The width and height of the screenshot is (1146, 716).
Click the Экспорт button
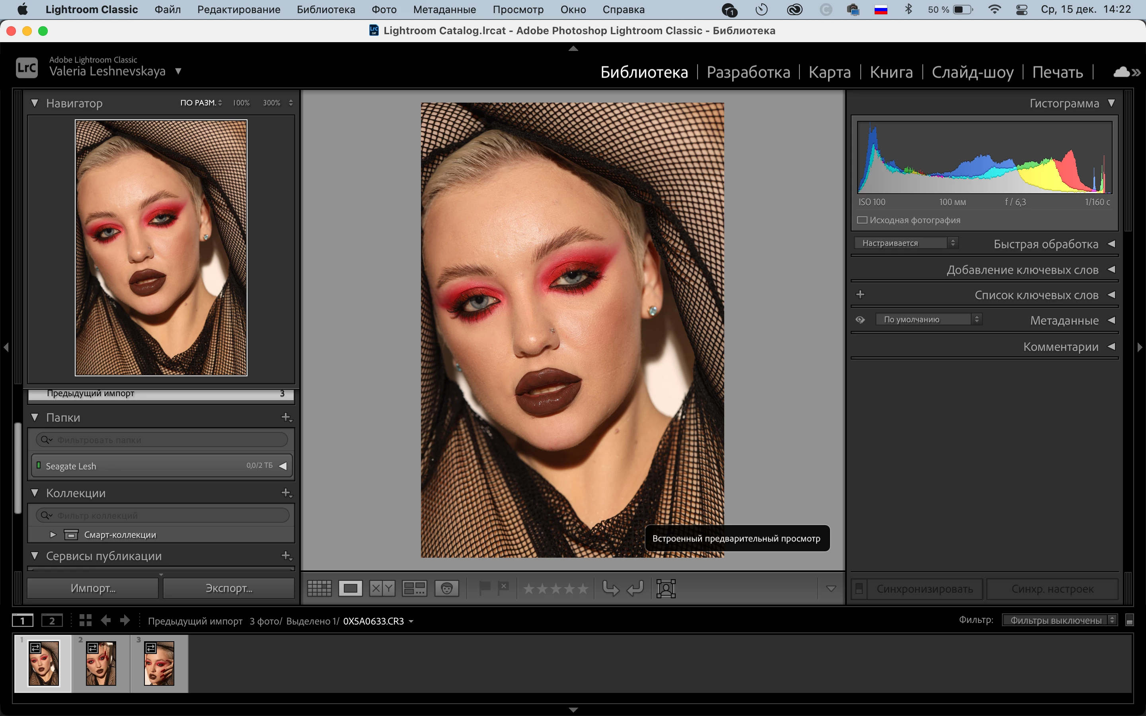229,589
